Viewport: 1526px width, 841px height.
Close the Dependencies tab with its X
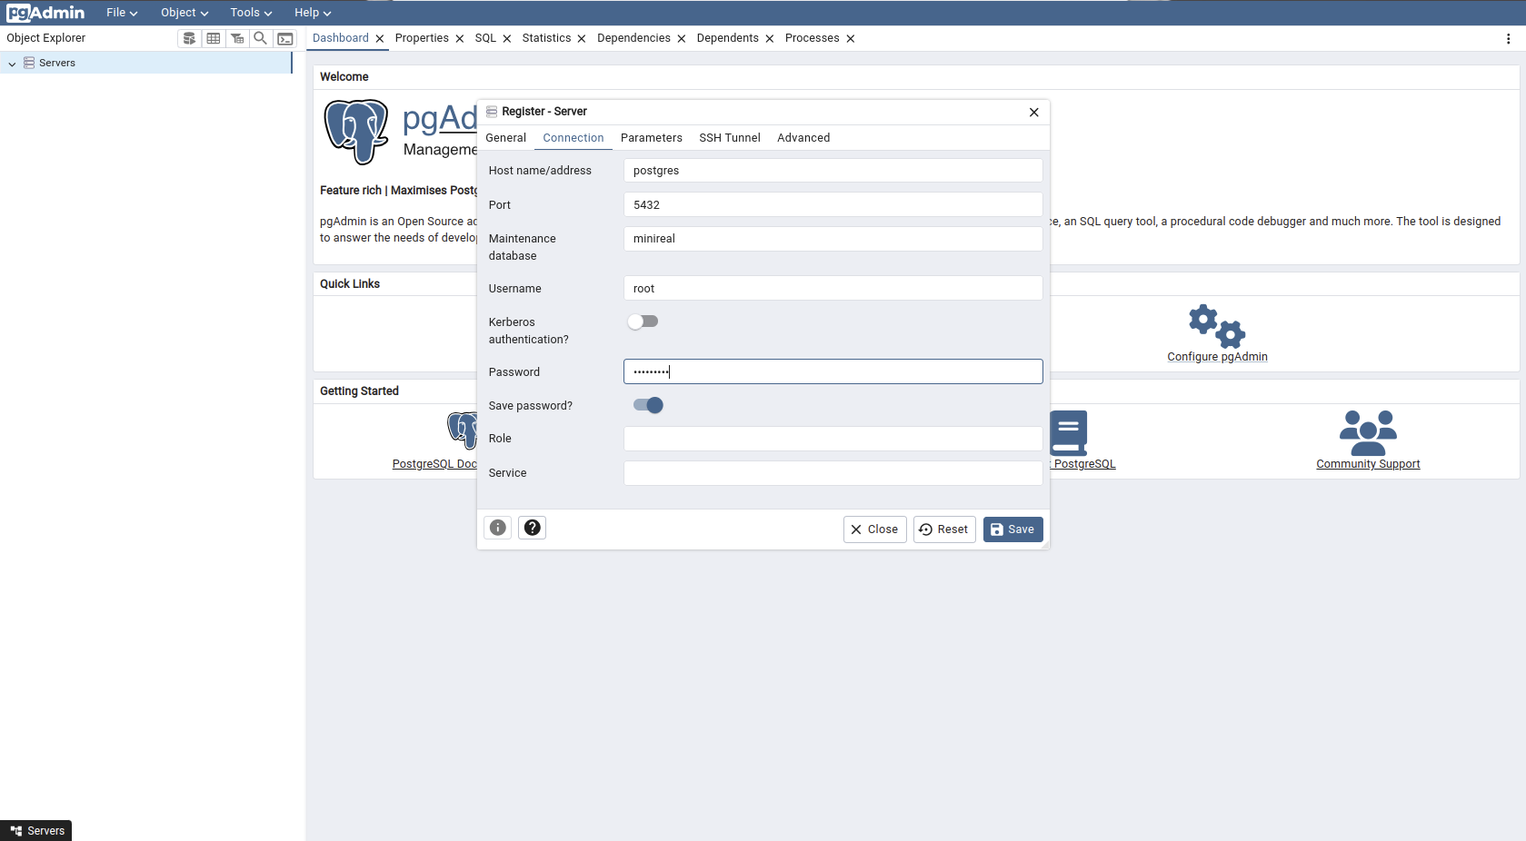tap(682, 38)
